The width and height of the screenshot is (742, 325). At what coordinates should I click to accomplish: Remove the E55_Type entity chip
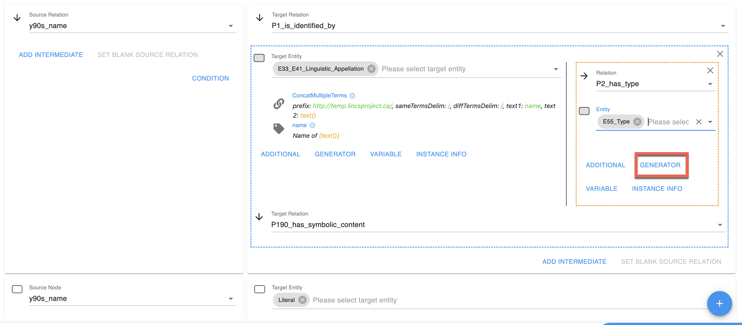click(x=637, y=122)
